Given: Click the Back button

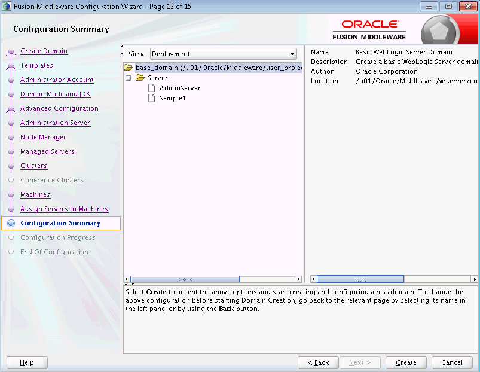Looking at the screenshot, I should point(318,362).
